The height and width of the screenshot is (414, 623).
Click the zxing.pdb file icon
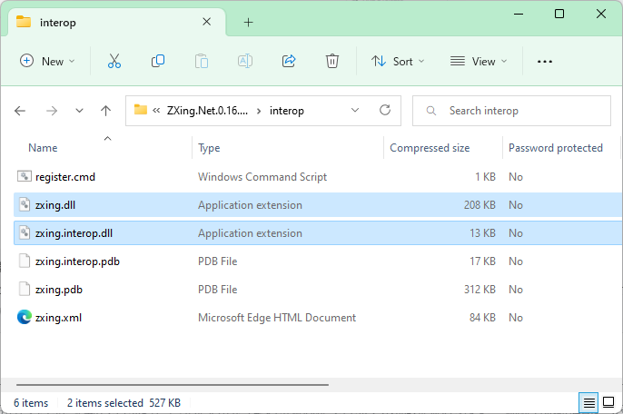pos(25,290)
